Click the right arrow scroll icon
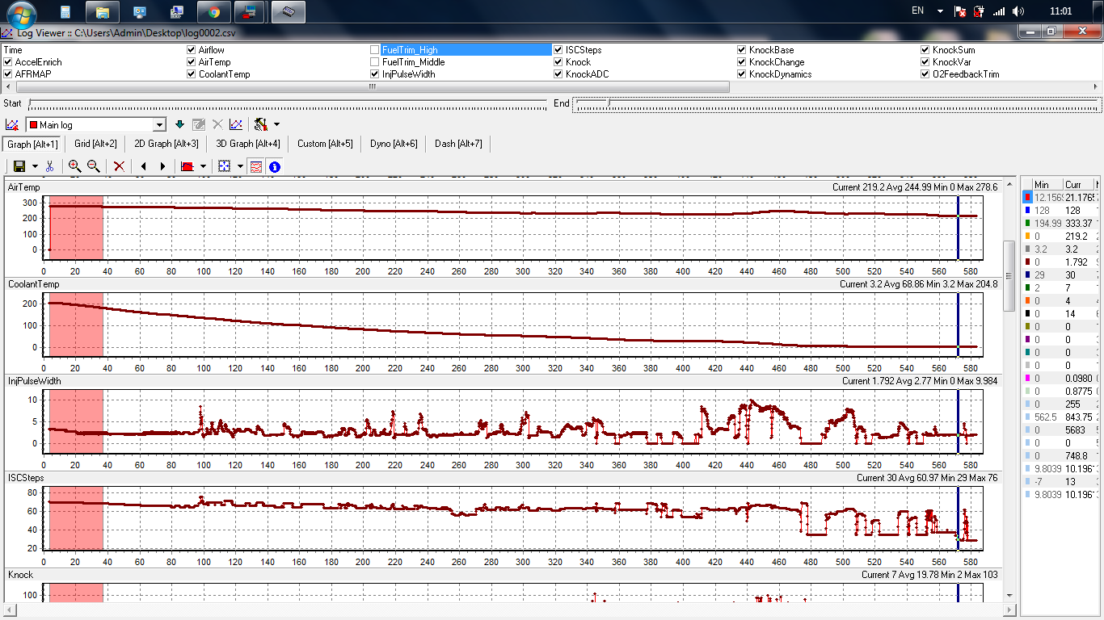Viewport: 1104px width, 620px height. click(x=162, y=166)
